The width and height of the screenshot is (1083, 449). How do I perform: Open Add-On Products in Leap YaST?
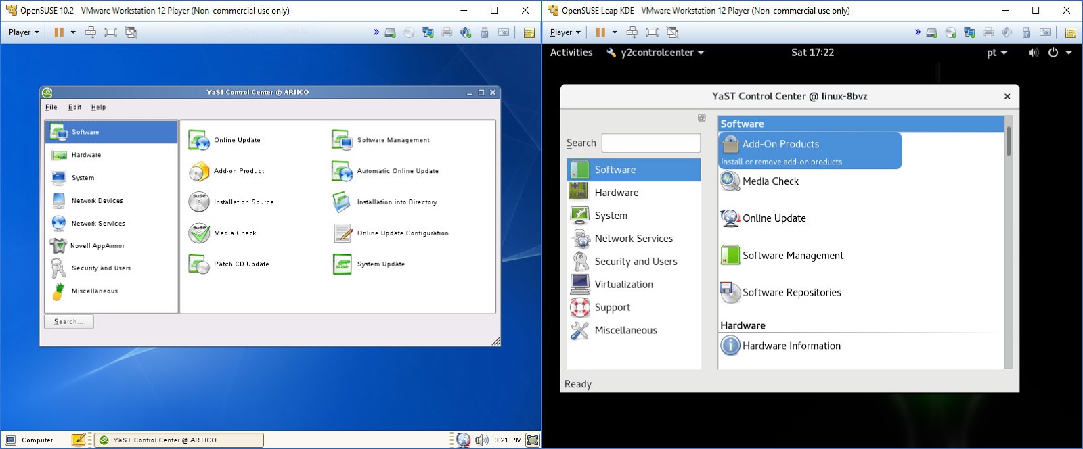pos(810,150)
